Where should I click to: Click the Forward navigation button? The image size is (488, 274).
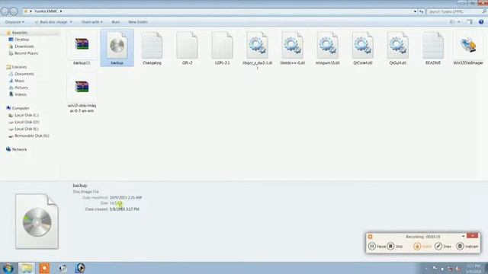pos(14,11)
